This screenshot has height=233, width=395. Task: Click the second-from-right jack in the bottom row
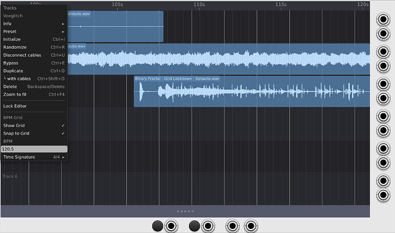[x=232, y=226]
